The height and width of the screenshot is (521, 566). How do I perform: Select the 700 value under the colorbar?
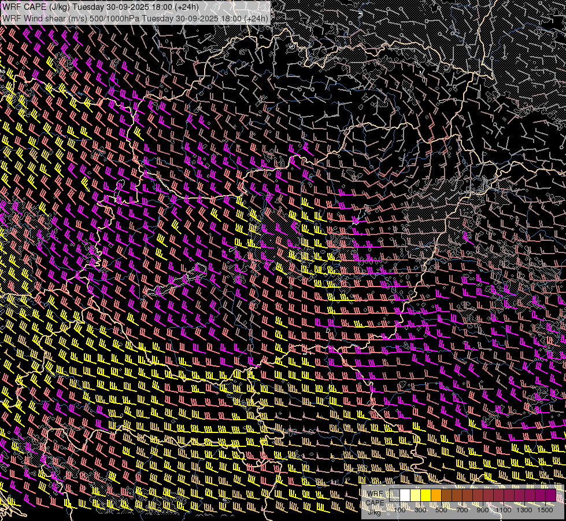tap(463, 510)
